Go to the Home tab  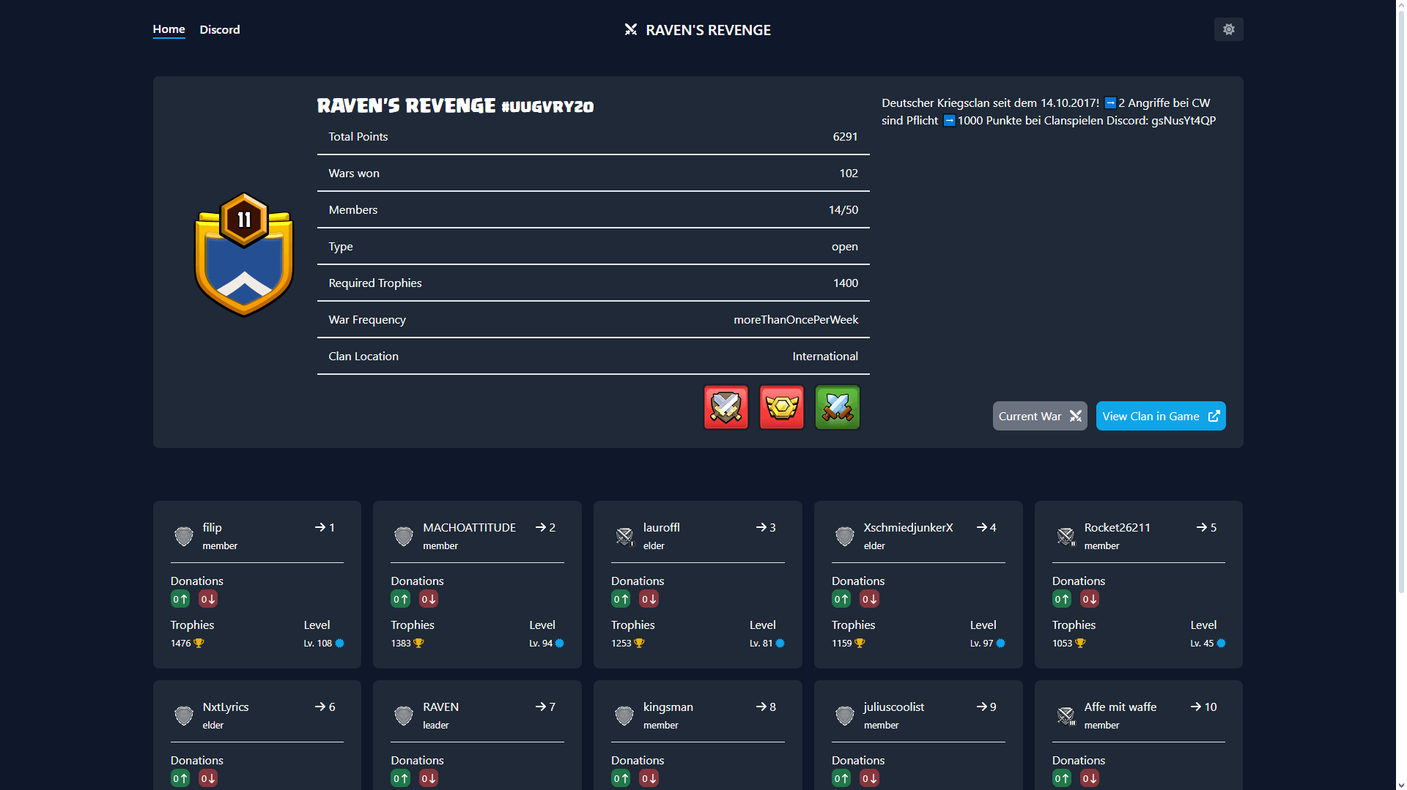click(x=169, y=29)
